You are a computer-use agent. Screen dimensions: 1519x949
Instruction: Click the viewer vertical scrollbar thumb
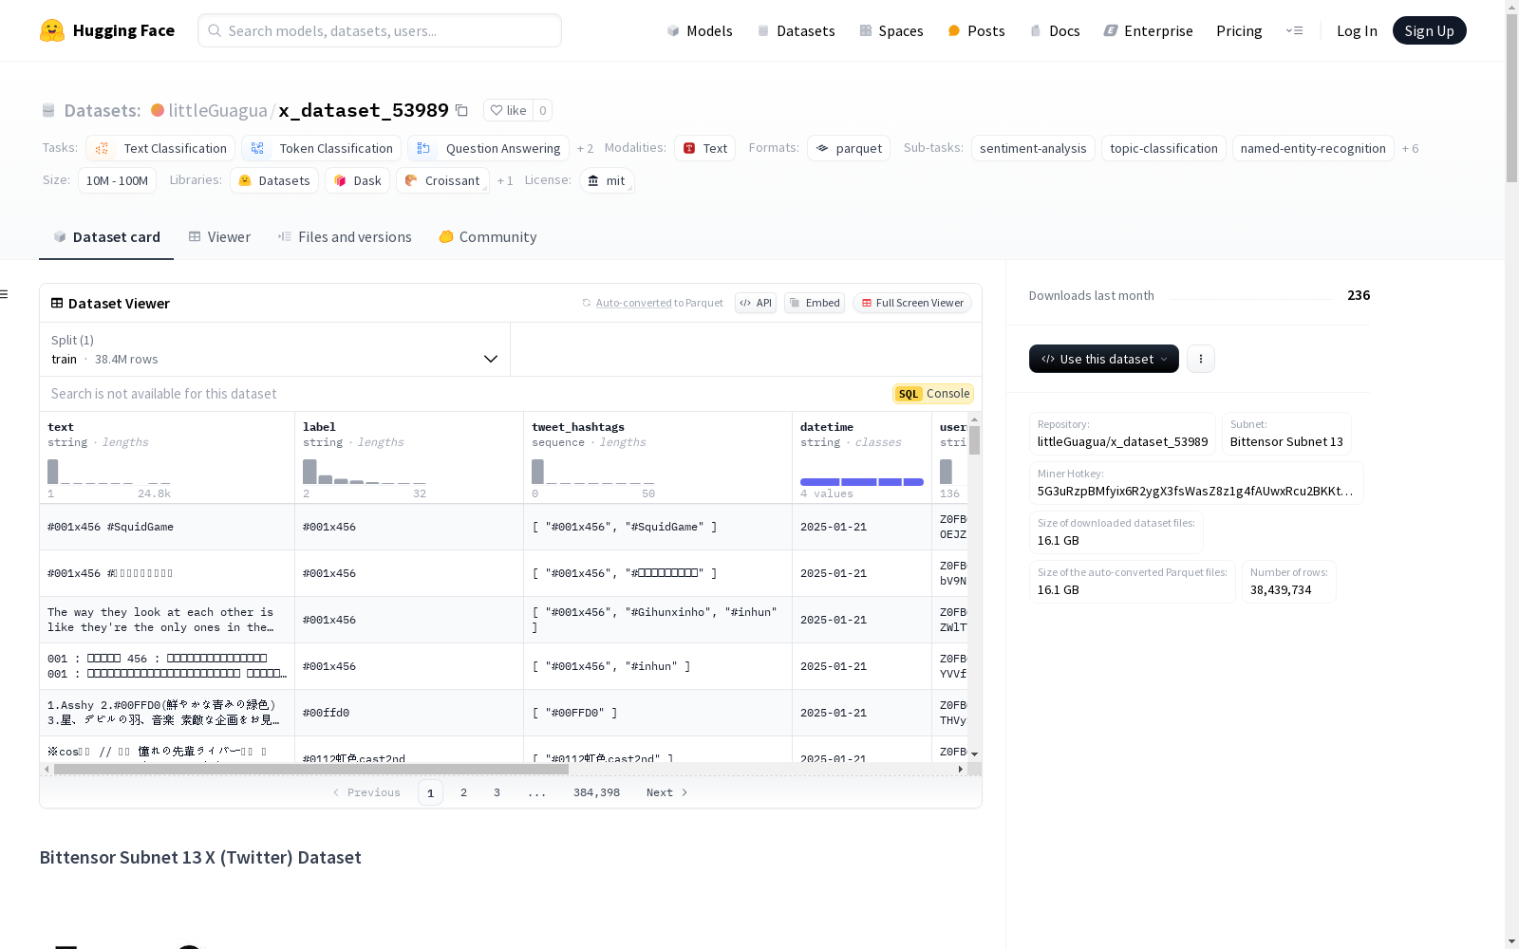[x=974, y=440]
